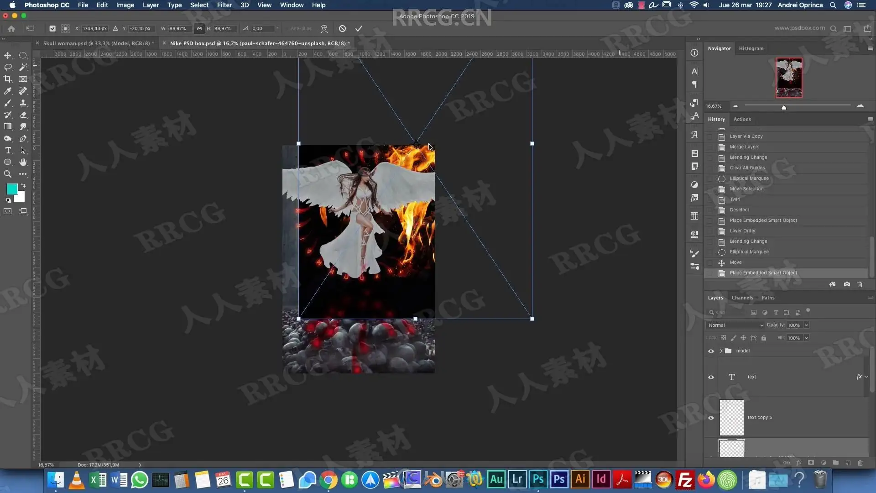The image size is (876, 493).
Task: Toggle the width-height link constraint
Action: (x=199, y=28)
